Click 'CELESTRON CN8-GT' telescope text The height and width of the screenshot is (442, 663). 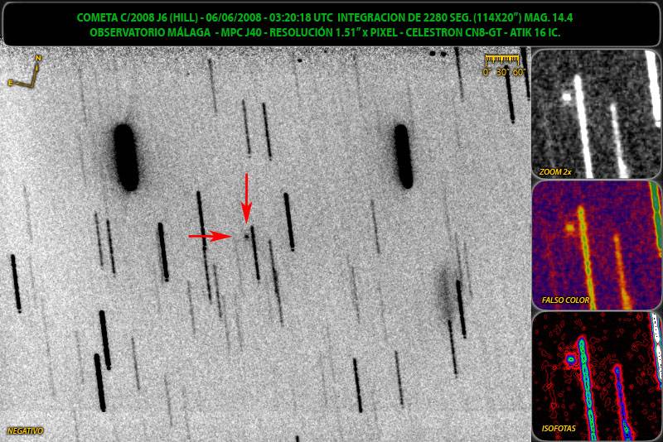click(x=453, y=32)
